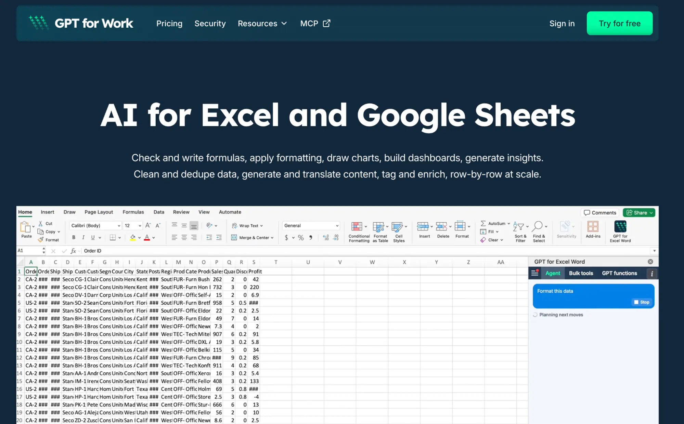Align text right in ribbon
The height and width of the screenshot is (424, 684).
click(194, 237)
